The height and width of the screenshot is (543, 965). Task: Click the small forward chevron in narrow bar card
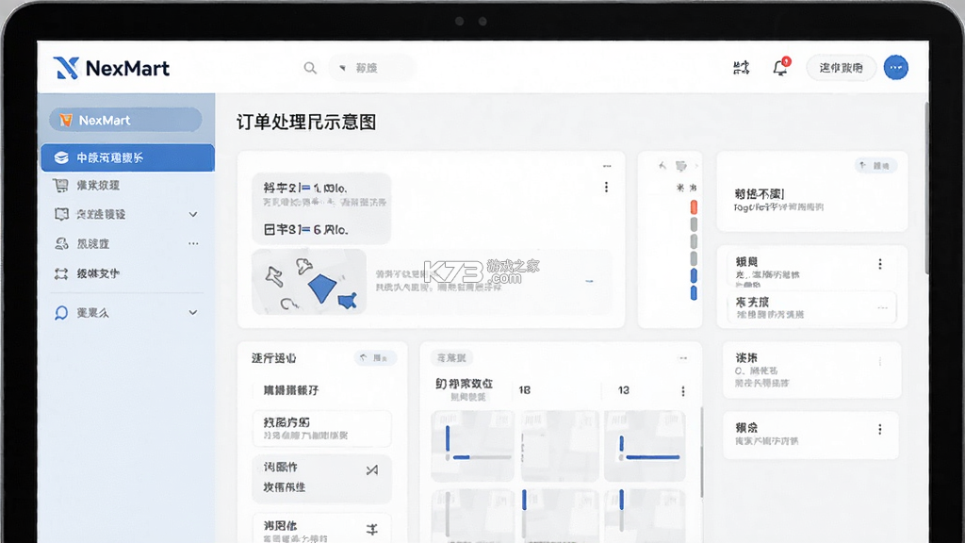(x=696, y=166)
